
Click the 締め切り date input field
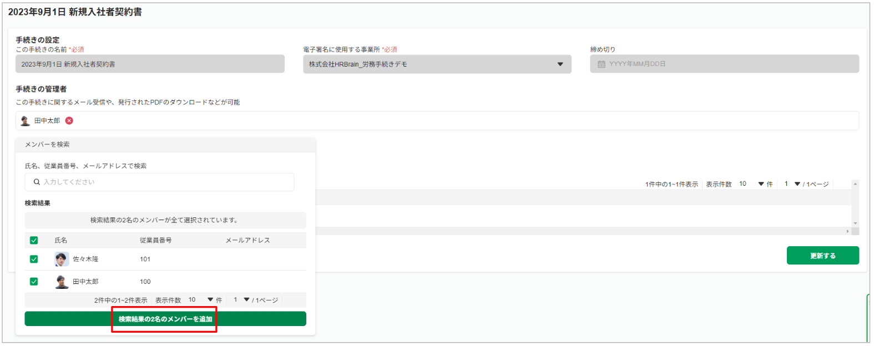(x=725, y=64)
